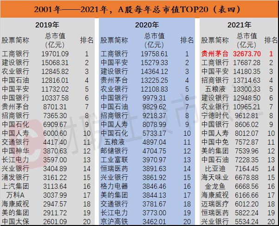This screenshot has height=226, width=279.
Task: Select the value '8078.99'
Action: point(154,125)
